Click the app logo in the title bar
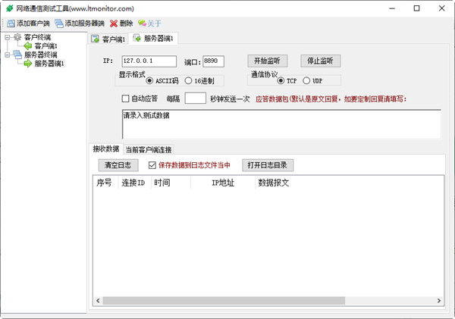 coord(10,8)
